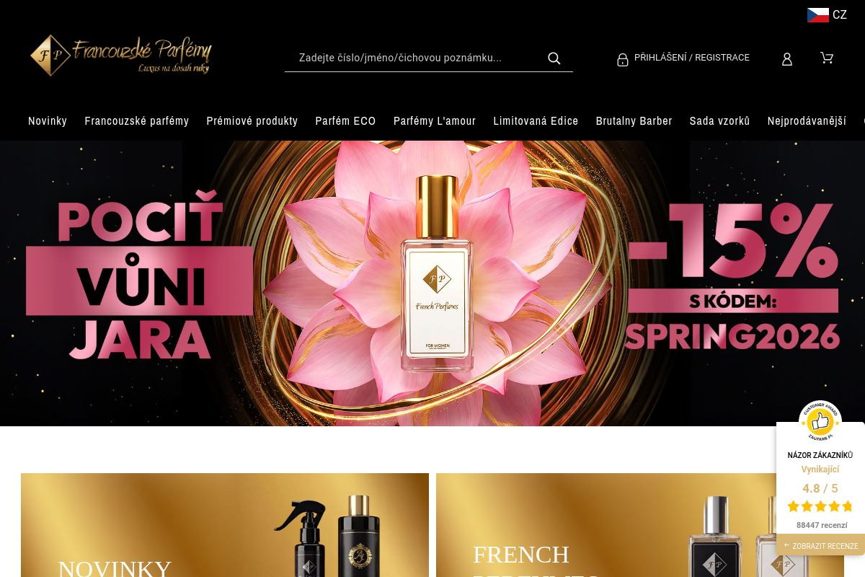
Task: Click the five-star rating icons
Action: click(820, 506)
